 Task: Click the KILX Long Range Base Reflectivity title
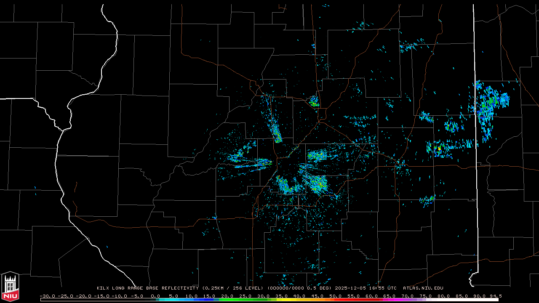pos(147,288)
